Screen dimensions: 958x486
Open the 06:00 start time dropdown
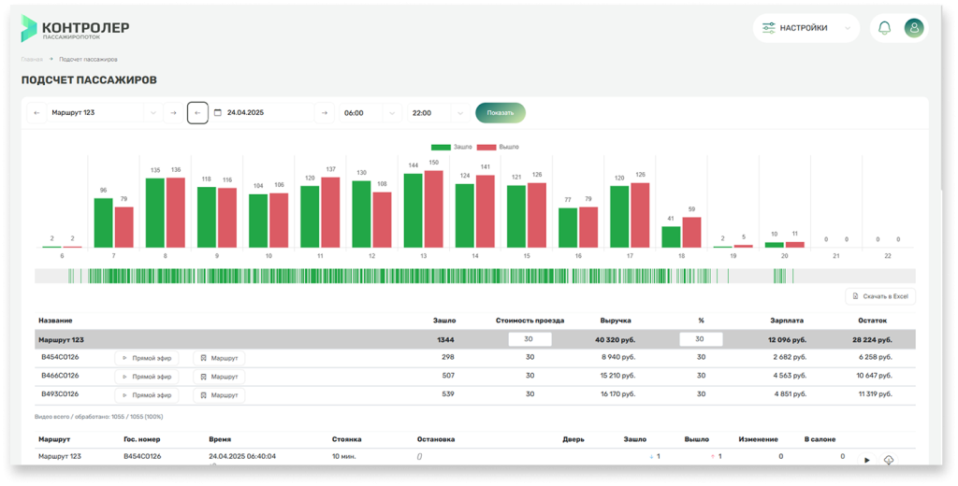click(370, 113)
